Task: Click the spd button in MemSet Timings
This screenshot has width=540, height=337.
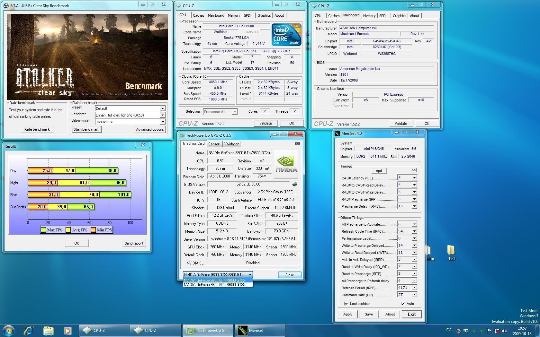Action: click(379, 171)
